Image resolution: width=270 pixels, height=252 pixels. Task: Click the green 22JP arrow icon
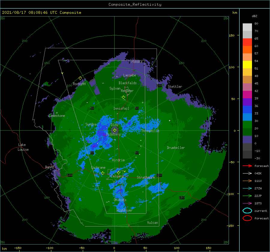click(247, 196)
